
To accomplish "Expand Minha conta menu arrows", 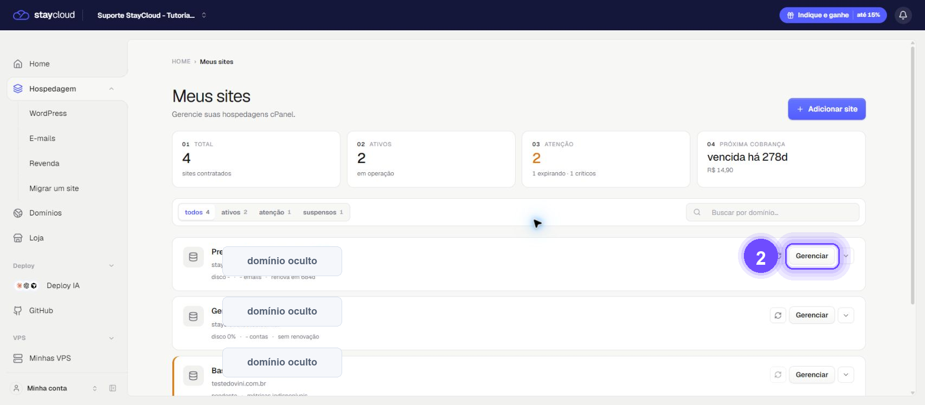I will tap(95, 388).
